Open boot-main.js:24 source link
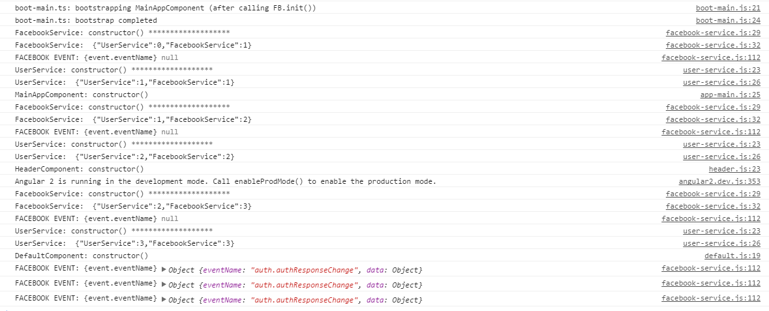Image resolution: width=769 pixels, height=311 pixels. pyautogui.click(x=728, y=21)
